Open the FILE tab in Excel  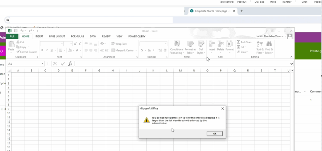pos(12,36)
